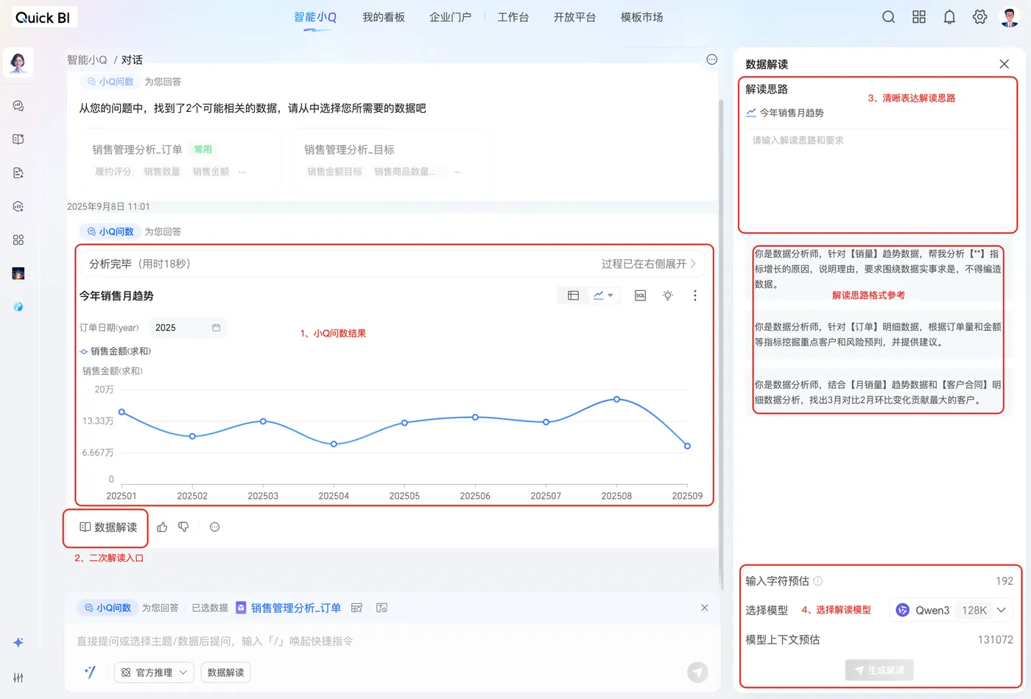Click the smiley comment icon beside thumbs-down
The width and height of the screenshot is (1031, 699).
pyautogui.click(x=215, y=527)
